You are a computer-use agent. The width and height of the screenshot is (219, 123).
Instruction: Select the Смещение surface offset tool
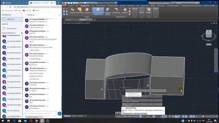coord(87,11)
